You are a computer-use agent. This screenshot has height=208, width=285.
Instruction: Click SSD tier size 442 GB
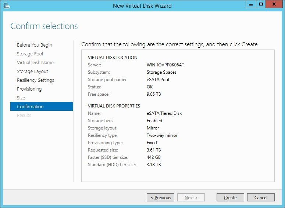click(153, 157)
